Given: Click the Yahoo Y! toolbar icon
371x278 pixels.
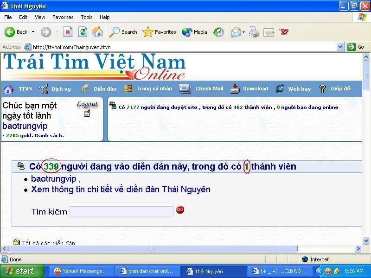Looking at the screenshot, I should tap(284, 32).
